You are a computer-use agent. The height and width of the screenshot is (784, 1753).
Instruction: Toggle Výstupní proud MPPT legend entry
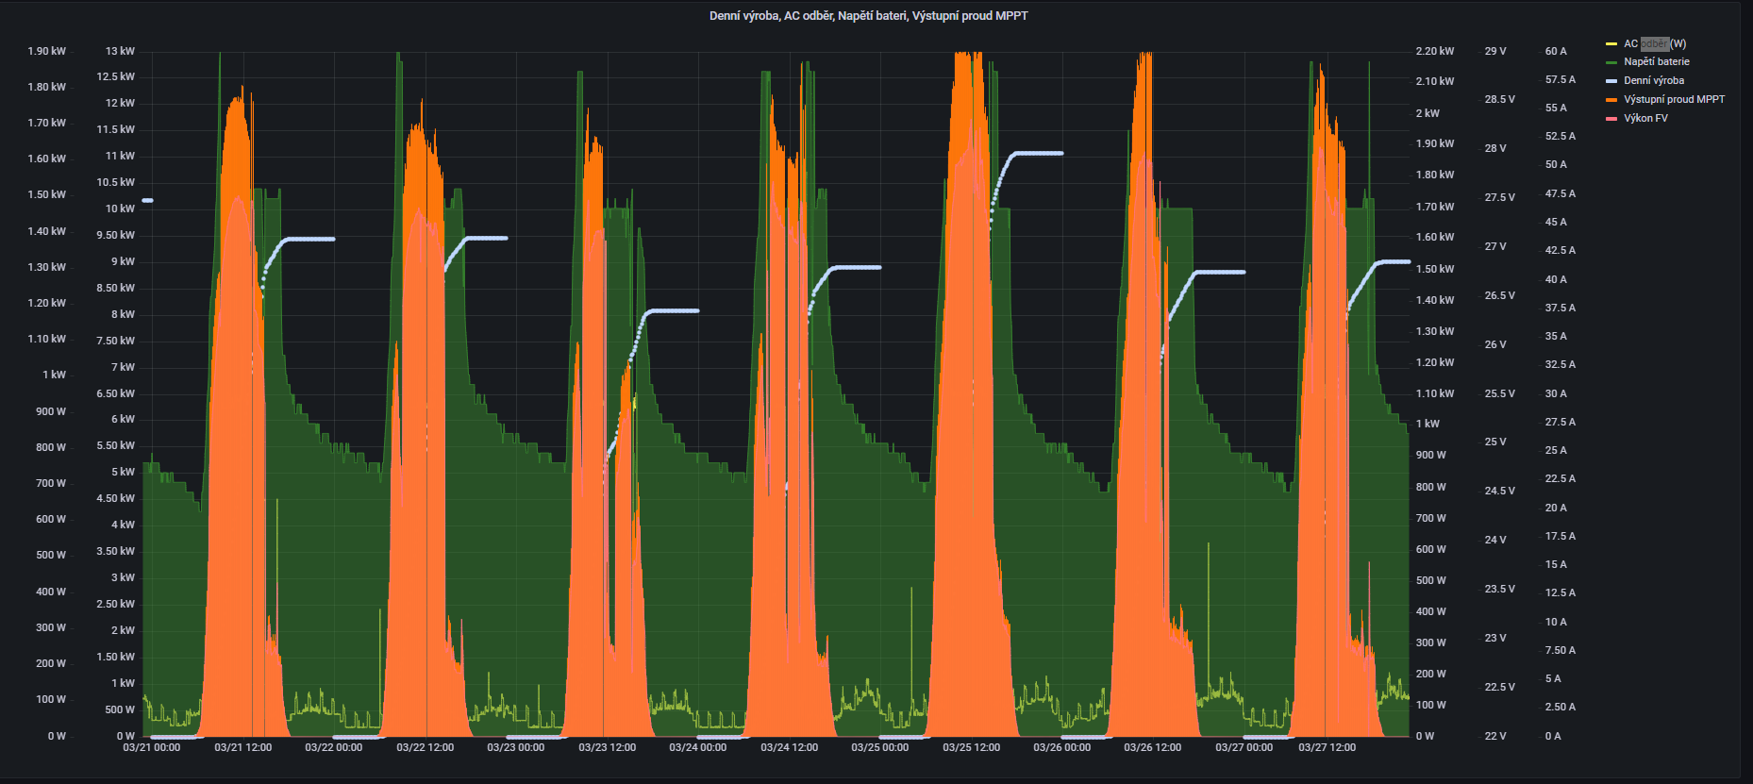(1674, 100)
